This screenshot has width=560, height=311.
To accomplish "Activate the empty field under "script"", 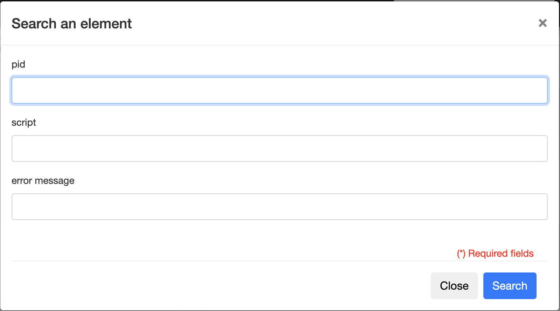I will click(279, 148).
